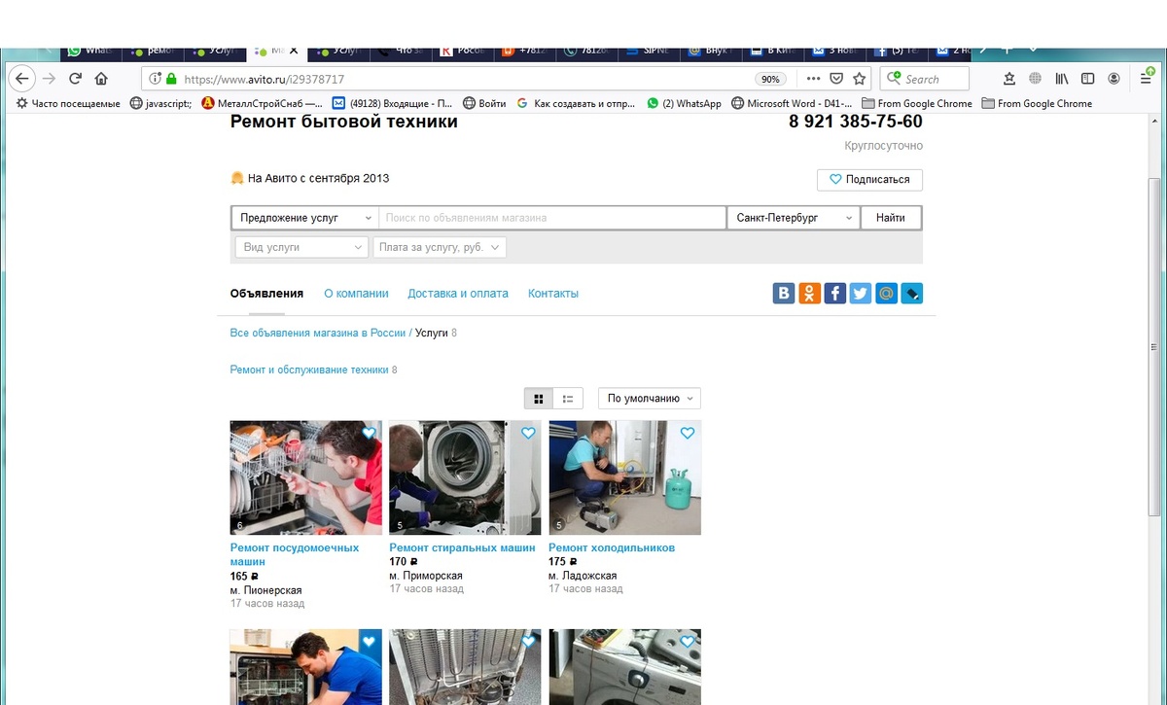Share via LiveJournal pencil icon
This screenshot has height=705, width=1167.
911,293
